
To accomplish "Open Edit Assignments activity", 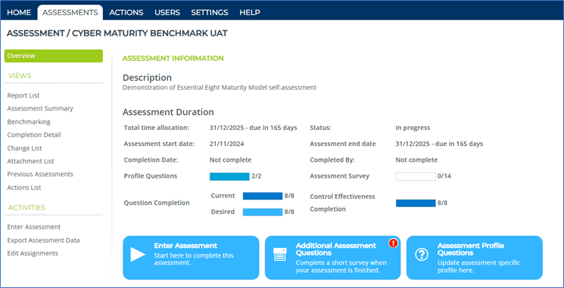I will pyautogui.click(x=33, y=253).
